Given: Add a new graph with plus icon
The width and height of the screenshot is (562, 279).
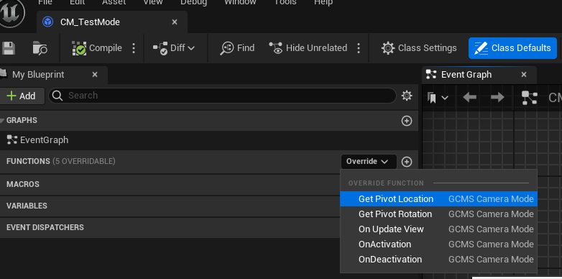Looking at the screenshot, I should pyautogui.click(x=407, y=121).
